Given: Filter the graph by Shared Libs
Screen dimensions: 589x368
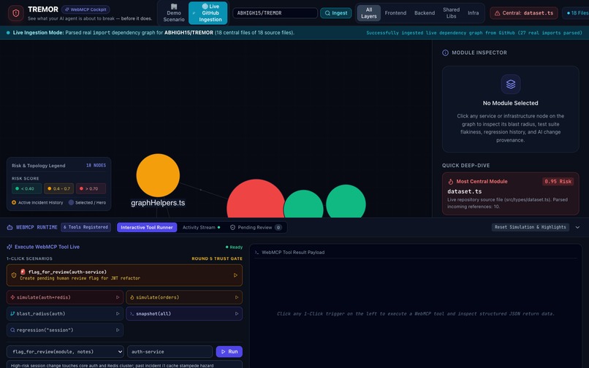Looking at the screenshot, I should click(x=451, y=12).
